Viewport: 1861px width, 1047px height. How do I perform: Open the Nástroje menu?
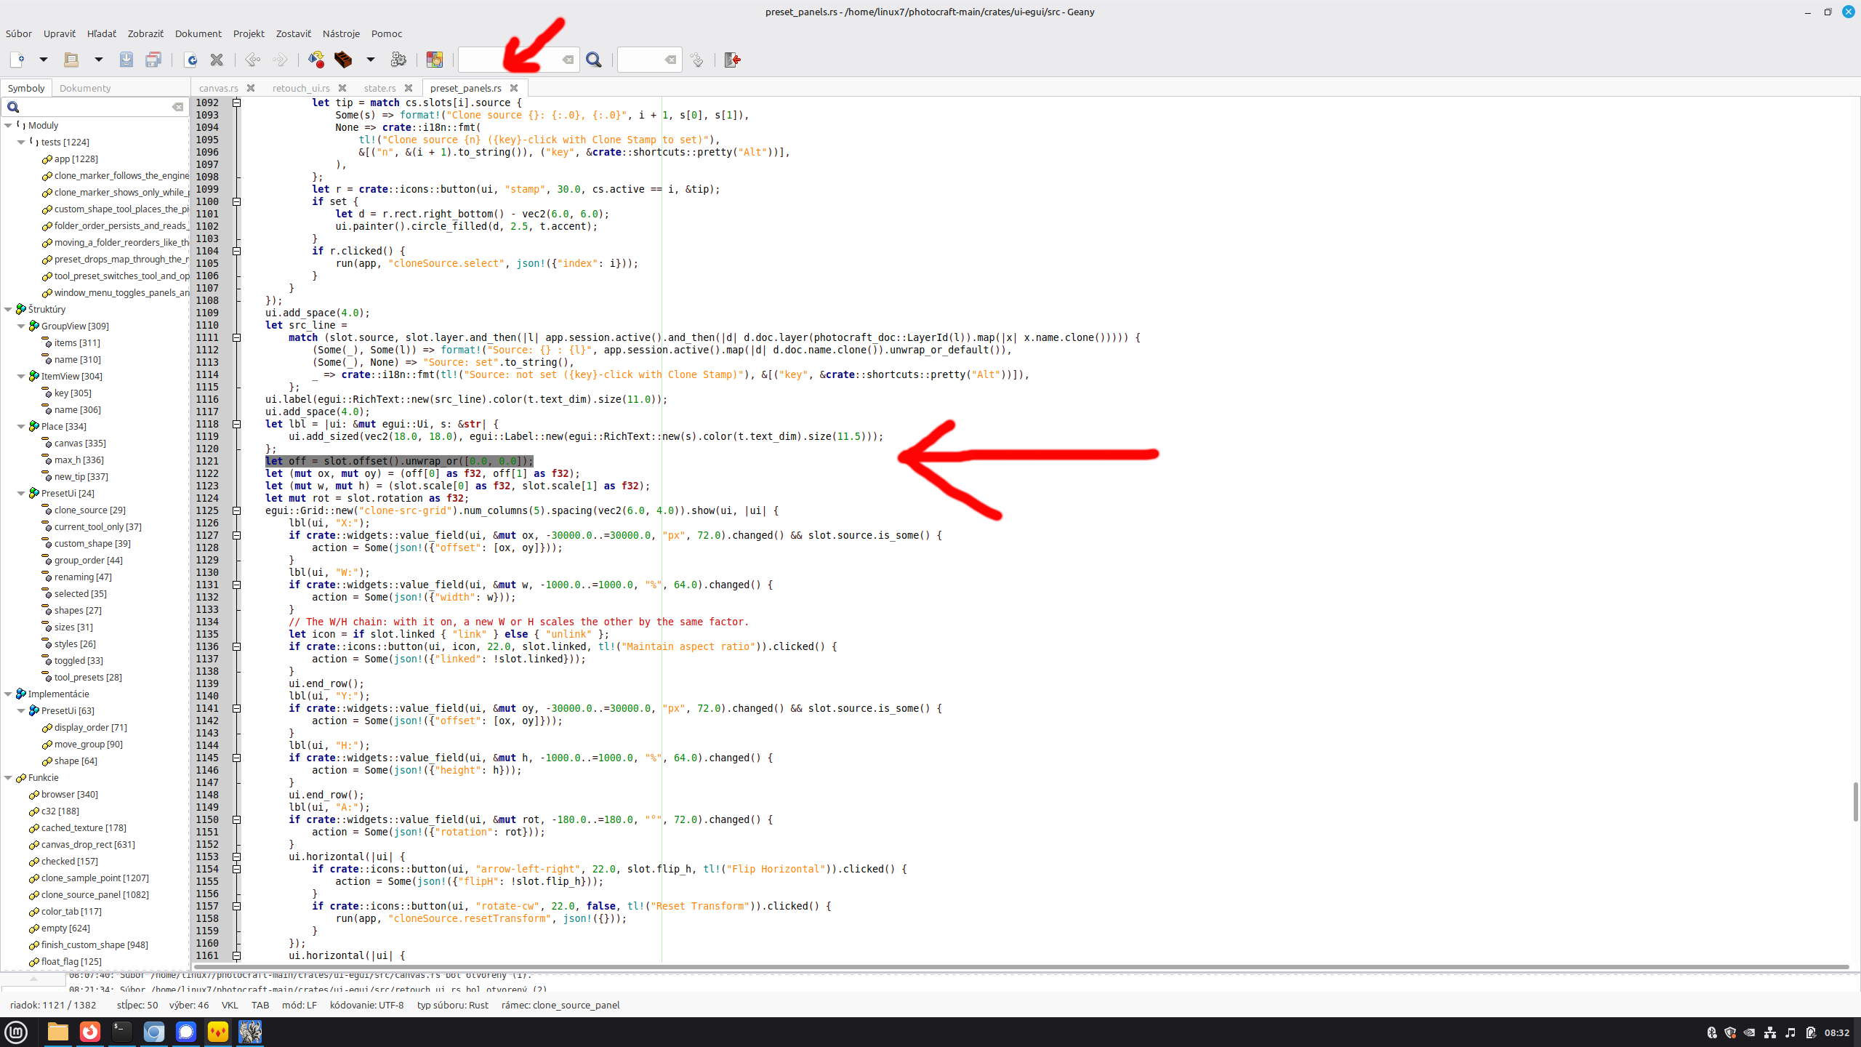tap(341, 33)
